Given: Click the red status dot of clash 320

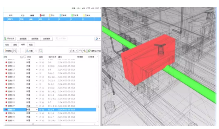Looking at the screenshot, I should pos(6,80).
